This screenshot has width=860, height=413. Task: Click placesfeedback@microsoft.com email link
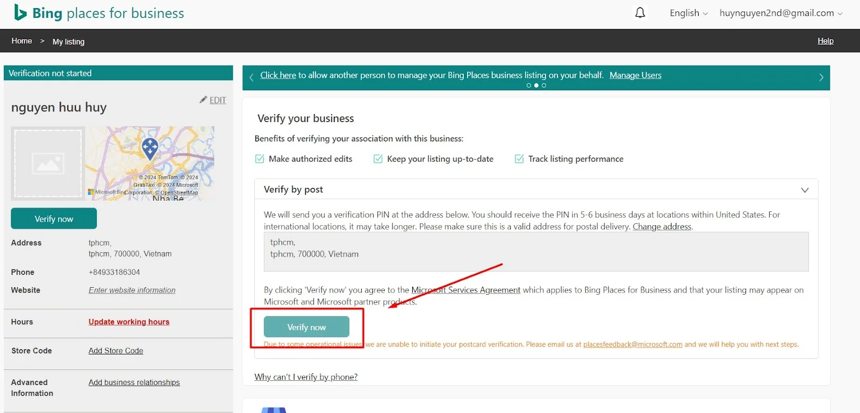[633, 344]
